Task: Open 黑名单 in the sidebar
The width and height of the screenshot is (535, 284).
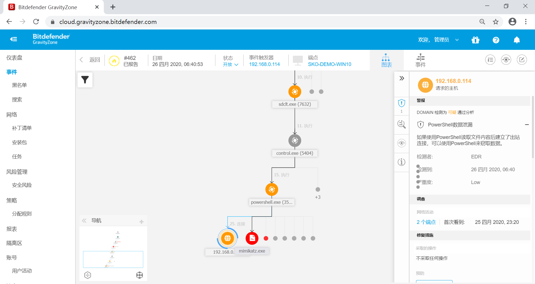Action: pos(19,85)
